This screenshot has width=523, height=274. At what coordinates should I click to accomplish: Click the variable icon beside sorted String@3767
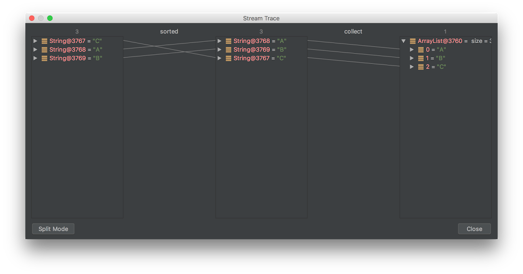pyautogui.click(x=228, y=58)
